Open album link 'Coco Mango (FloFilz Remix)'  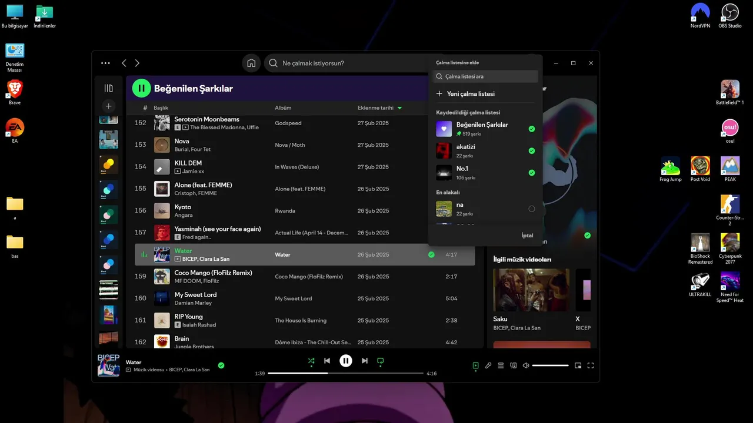(x=309, y=277)
